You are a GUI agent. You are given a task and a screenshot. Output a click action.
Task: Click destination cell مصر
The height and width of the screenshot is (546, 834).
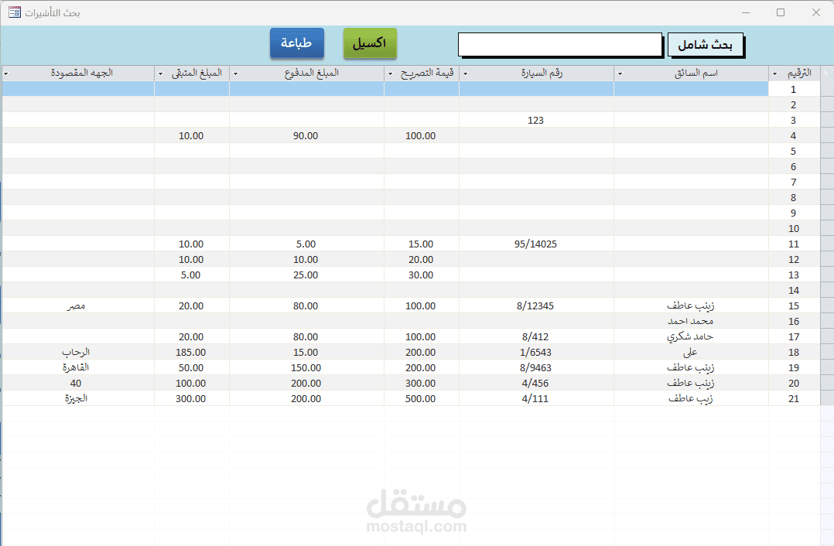point(77,305)
